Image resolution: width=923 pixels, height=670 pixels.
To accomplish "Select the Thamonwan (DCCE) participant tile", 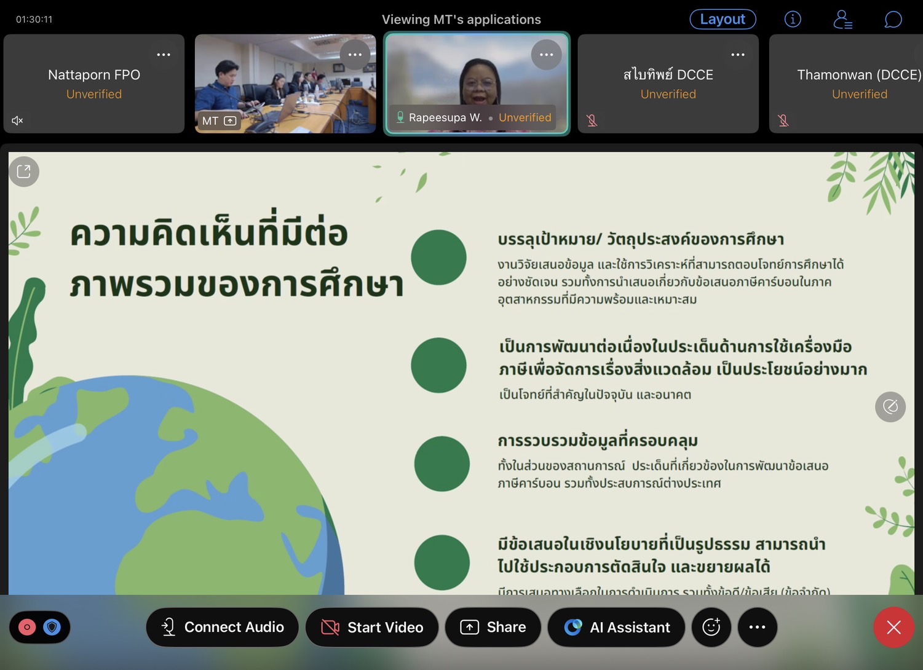I will click(849, 84).
